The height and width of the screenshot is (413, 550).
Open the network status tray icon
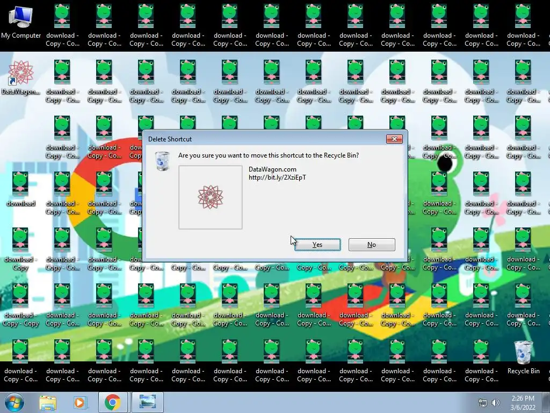pyautogui.click(x=483, y=403)
